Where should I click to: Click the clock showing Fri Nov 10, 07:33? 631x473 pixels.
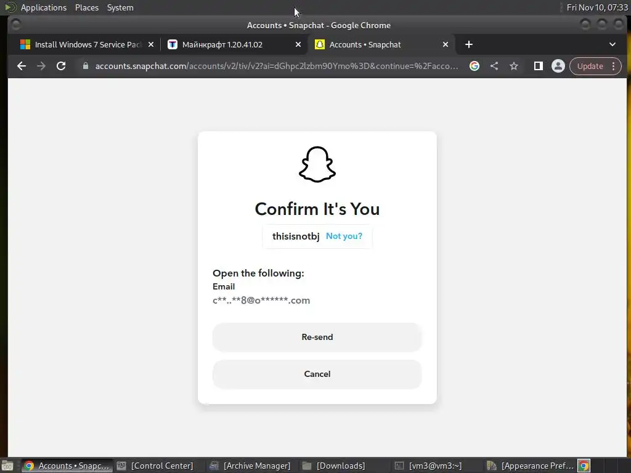[597, 7]
